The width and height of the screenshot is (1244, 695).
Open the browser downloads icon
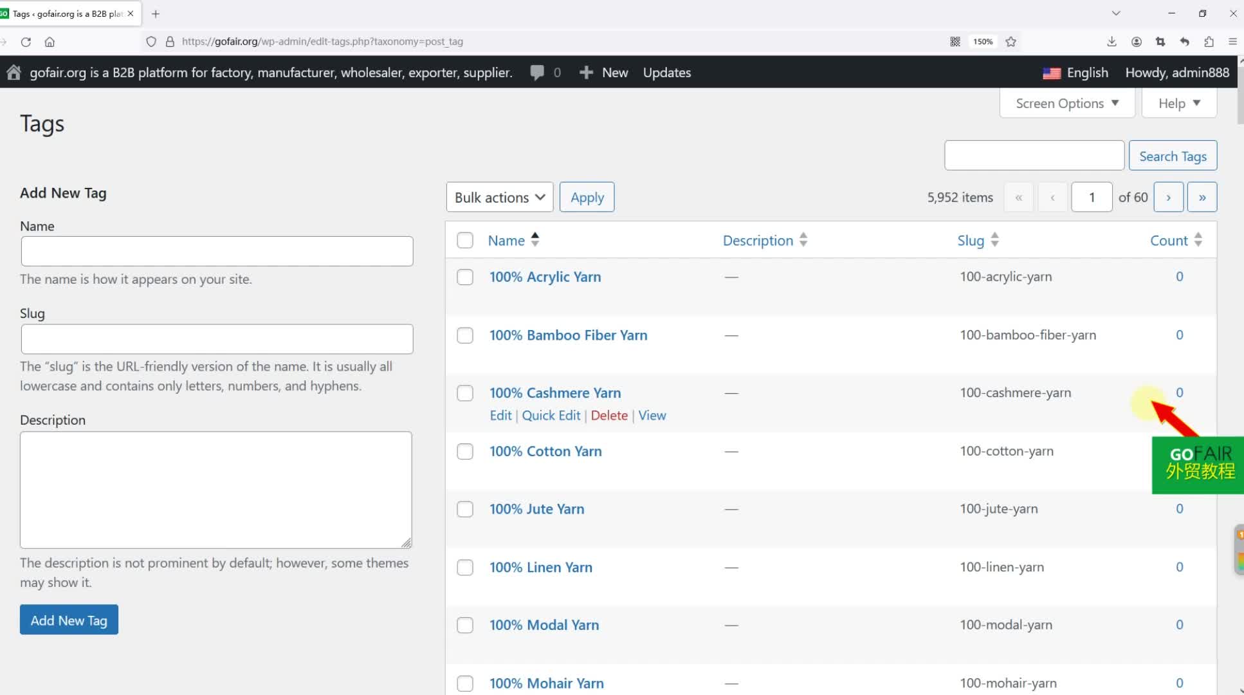click(x=1111, y=42)
